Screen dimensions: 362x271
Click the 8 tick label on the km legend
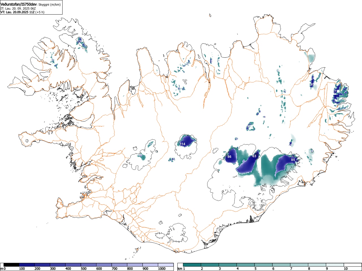click(309, 269)
